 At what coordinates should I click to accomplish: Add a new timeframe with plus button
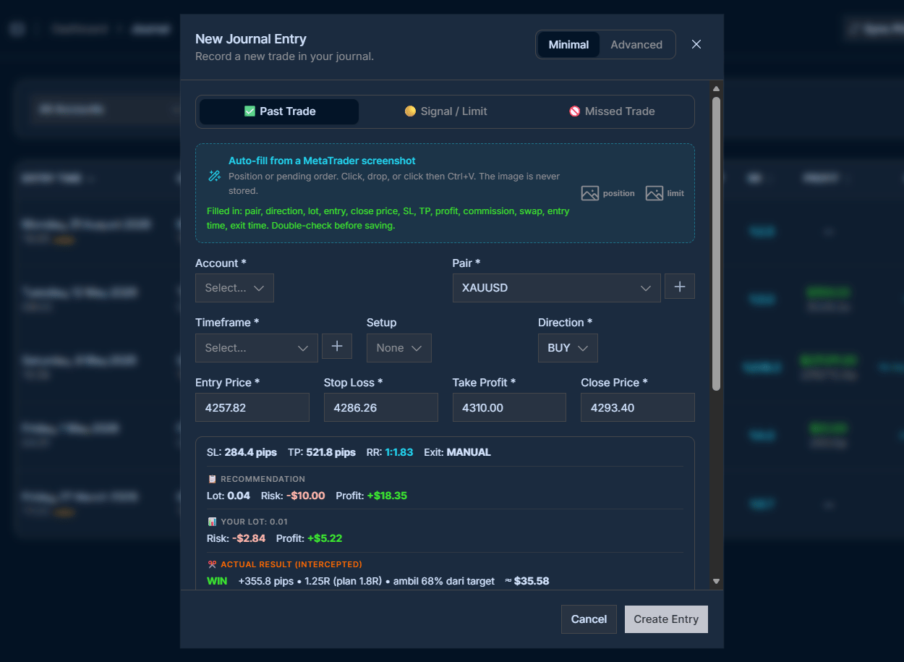(337, 346)
